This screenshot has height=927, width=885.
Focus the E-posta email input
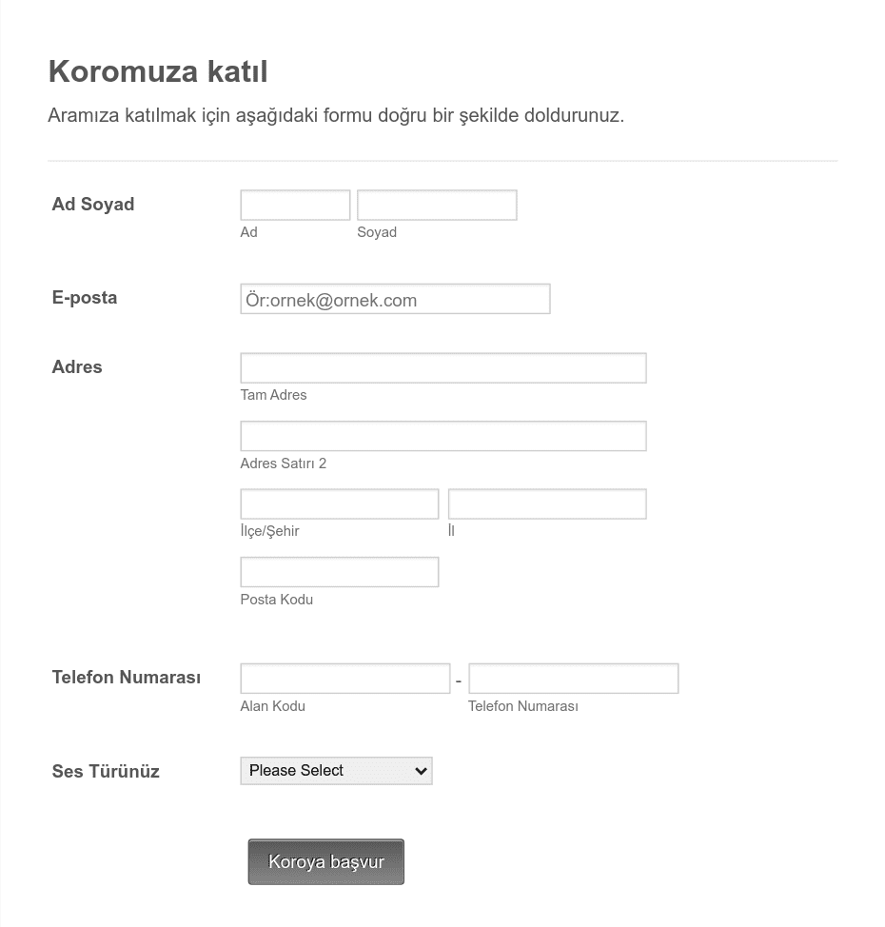pos(395,299)
